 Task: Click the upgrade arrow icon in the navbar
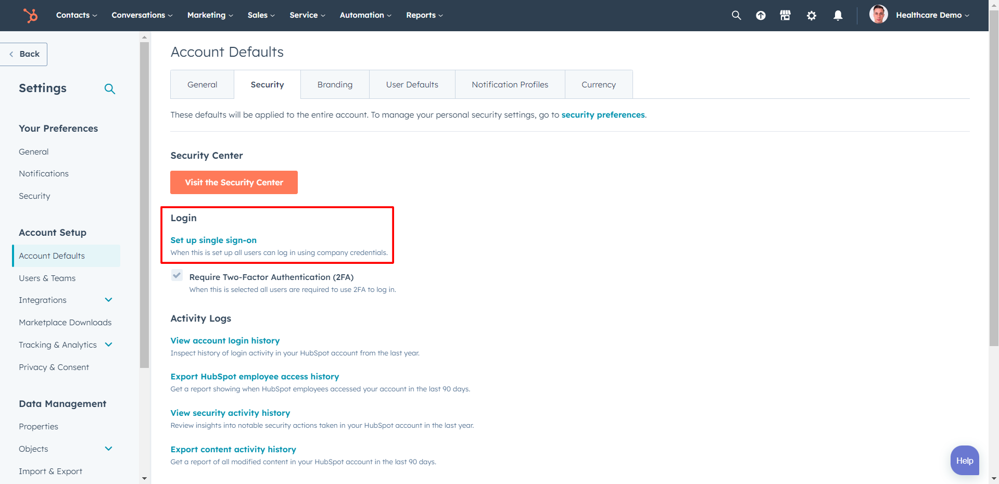(760, 15)
